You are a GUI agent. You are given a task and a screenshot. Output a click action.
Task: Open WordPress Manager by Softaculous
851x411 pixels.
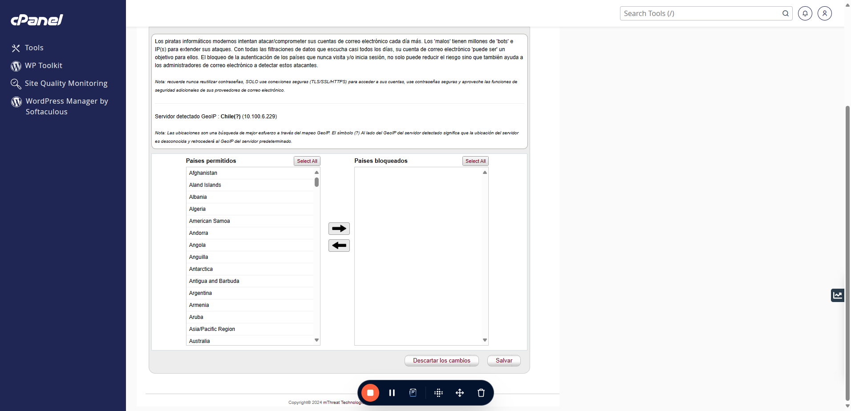coord(67,106)
